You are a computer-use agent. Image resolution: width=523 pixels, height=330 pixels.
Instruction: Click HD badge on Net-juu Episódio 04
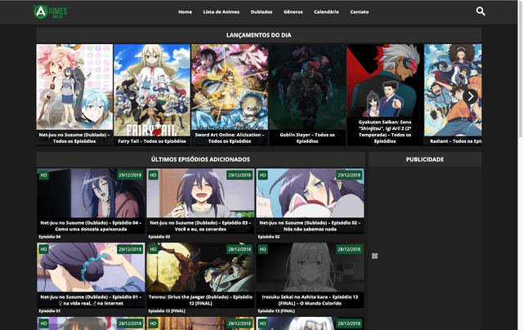[x=43, y=175]
